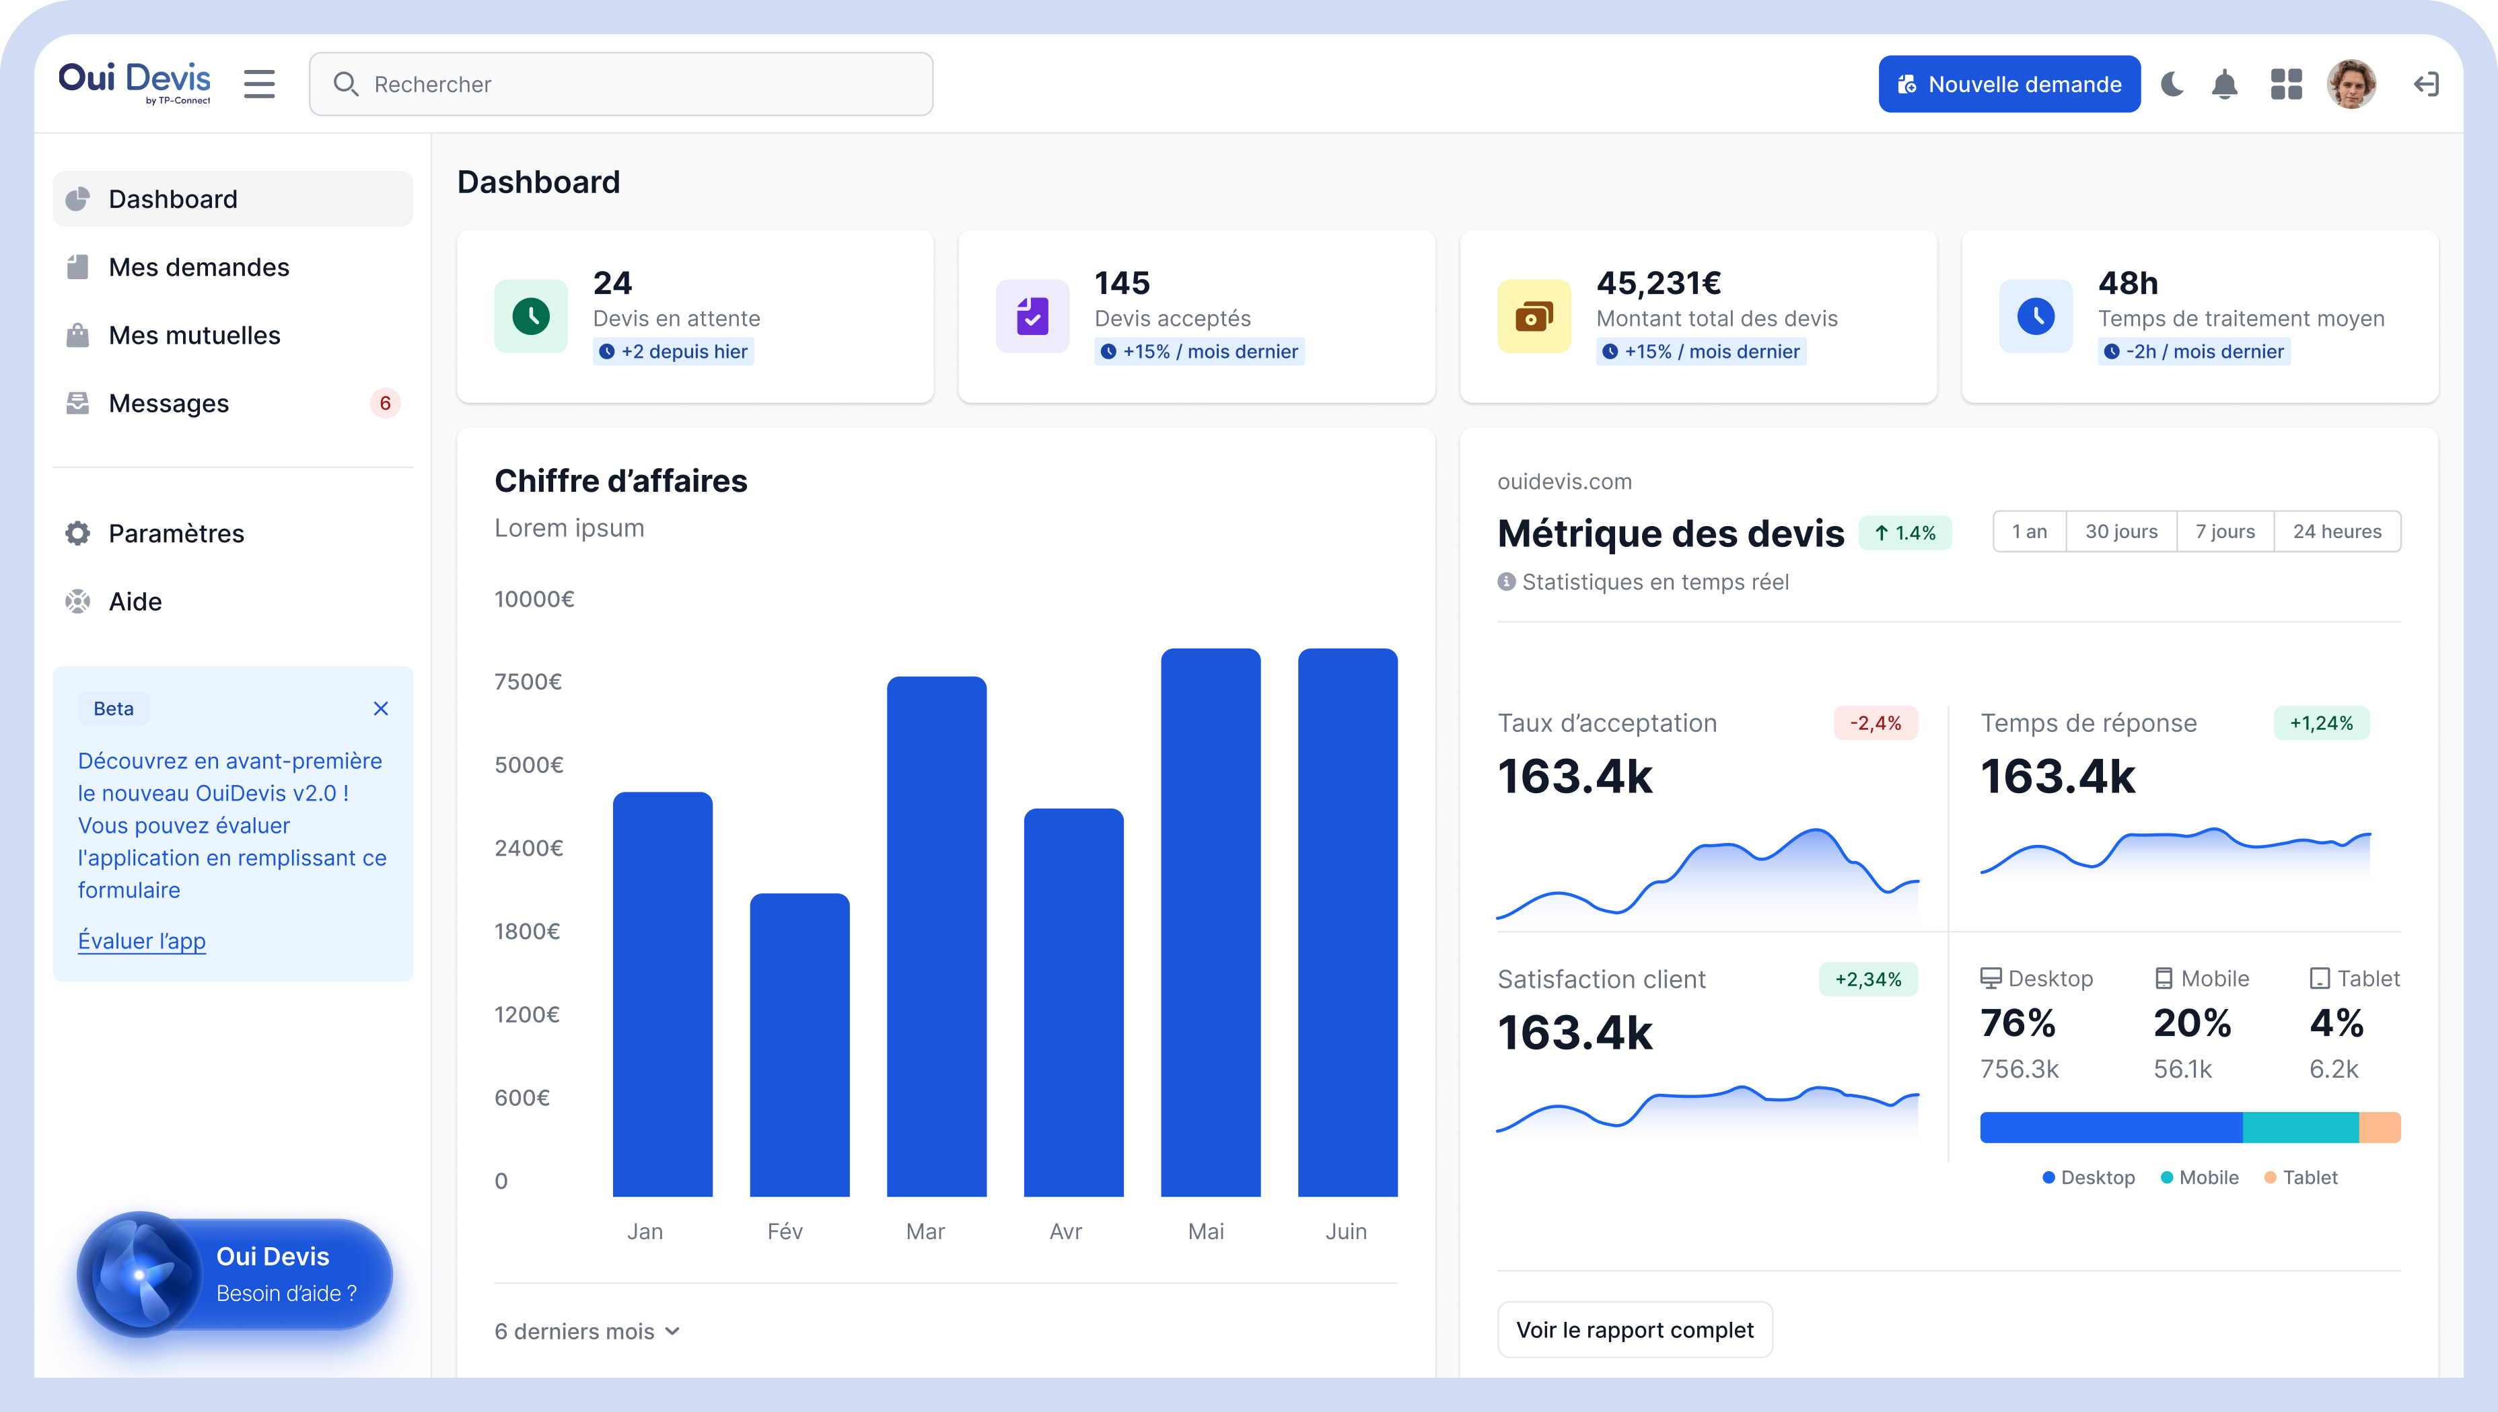2498x1412 pixels.
Task: Open Paramètres from the sidebar
Action: (176, 533)
